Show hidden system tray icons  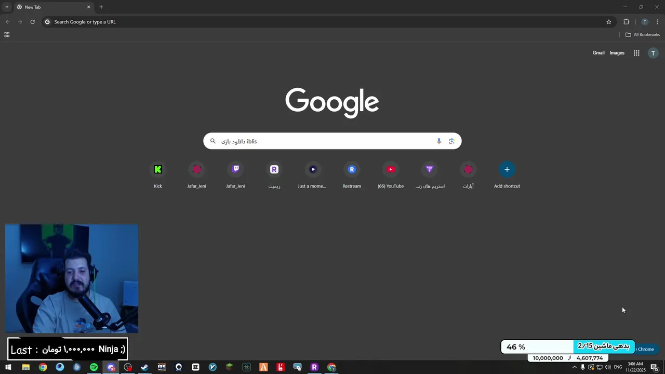pyautogui.click(x=574, y=367)
